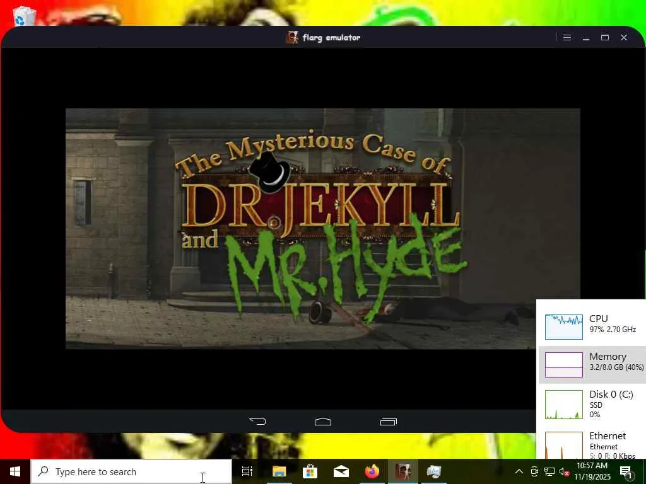
Task: Click the Disk 0 activity graph thumbnail
Action: [563, 405]
